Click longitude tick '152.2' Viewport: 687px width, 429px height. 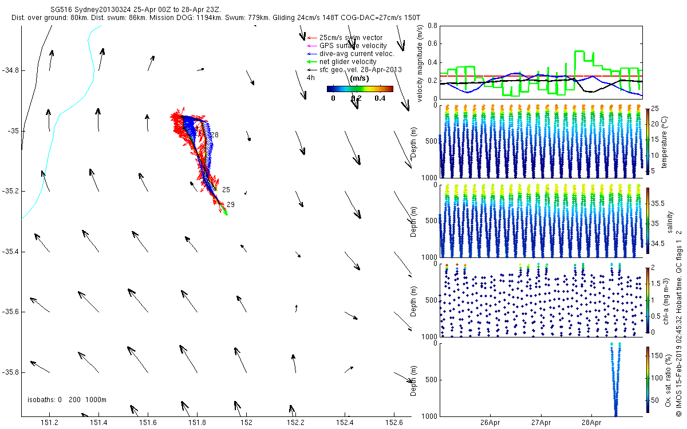point(296,423)
